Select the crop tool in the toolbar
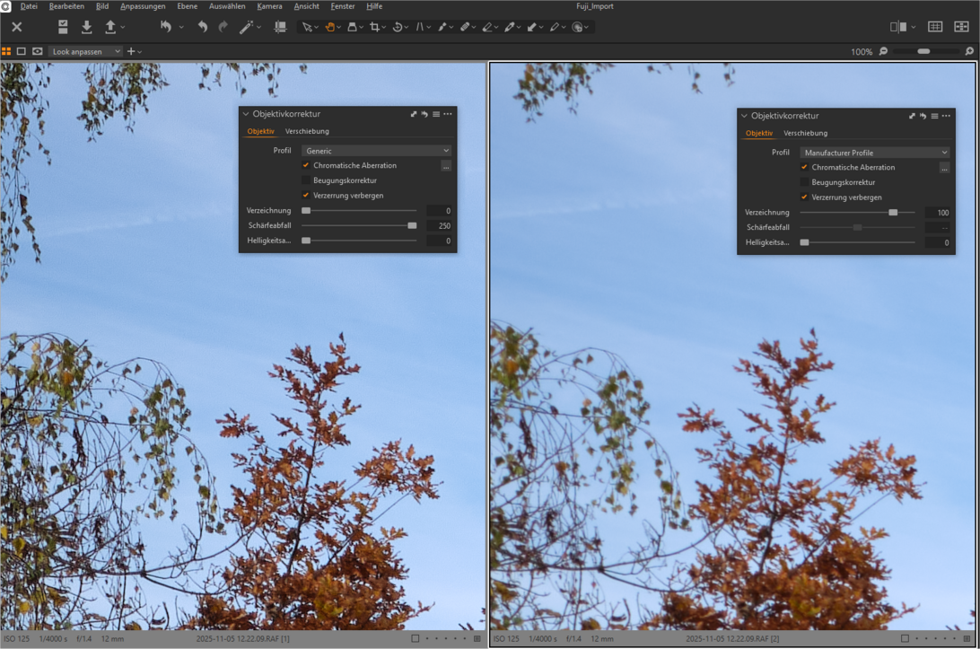980x649 pixels. tap(374, 27)
